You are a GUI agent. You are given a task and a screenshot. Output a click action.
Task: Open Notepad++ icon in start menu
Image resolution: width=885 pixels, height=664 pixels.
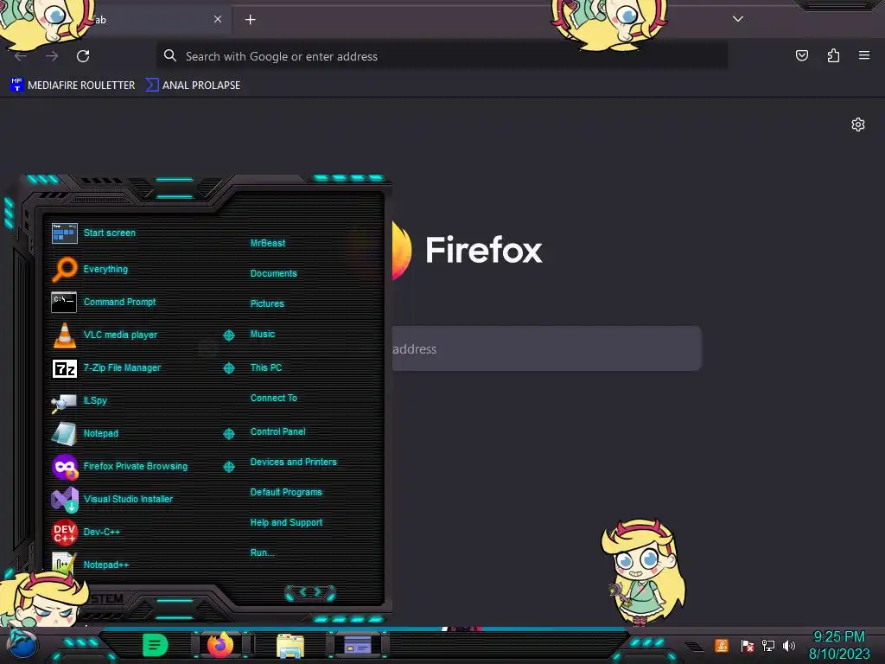point(64,563)
